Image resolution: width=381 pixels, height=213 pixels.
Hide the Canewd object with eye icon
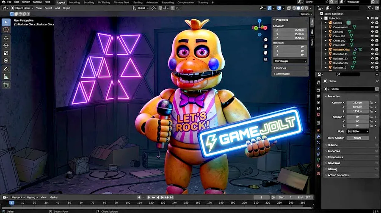coord(372,22)
